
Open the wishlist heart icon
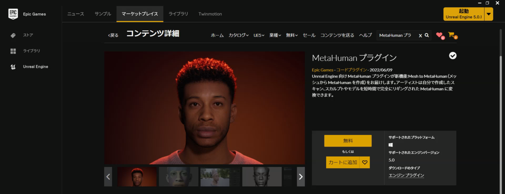tap(440, 35)
